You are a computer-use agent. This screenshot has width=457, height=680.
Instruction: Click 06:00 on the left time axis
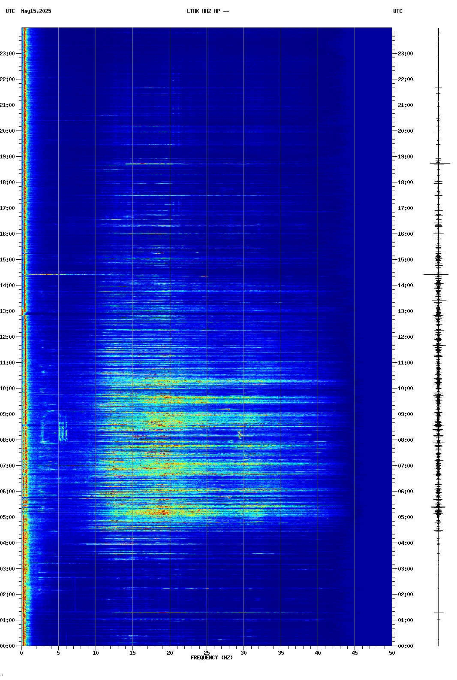[x=8, y=492]
